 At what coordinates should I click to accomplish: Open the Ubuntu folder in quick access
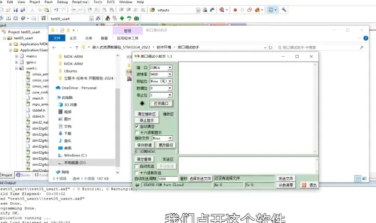[70, 71]
